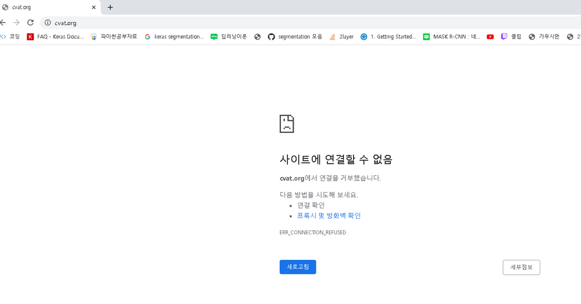Select the cvat.org browser tab

pos(50,8)
